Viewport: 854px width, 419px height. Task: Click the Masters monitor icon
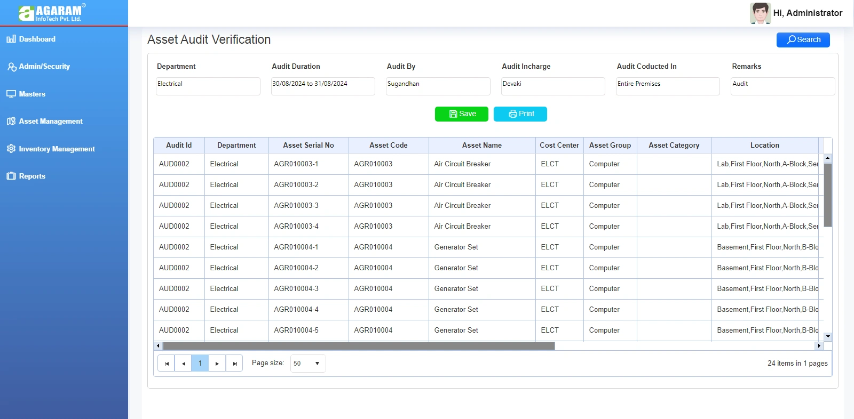click(11, 94)
